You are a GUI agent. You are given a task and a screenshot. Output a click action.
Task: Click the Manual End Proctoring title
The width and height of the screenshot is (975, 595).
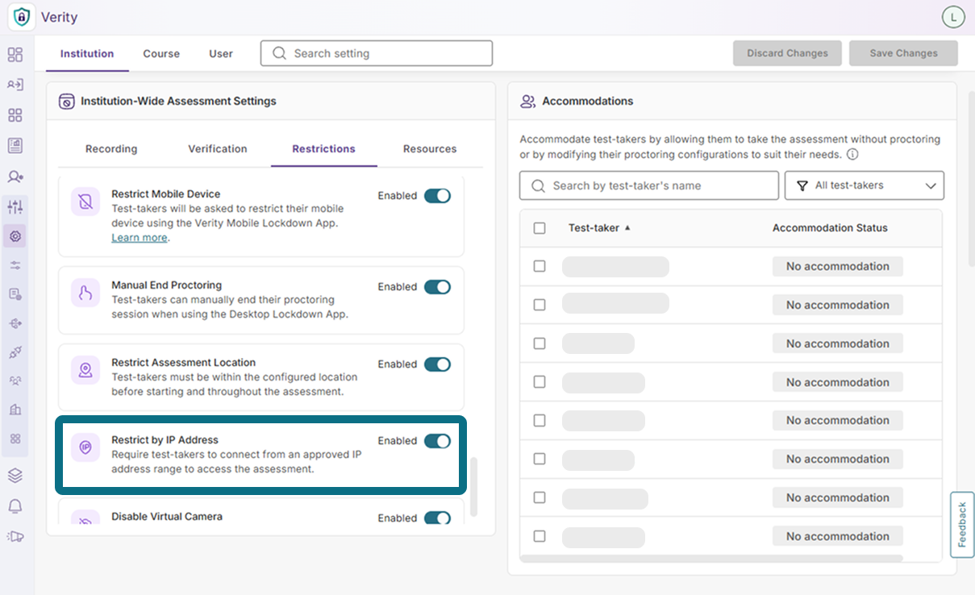pos(166,285)
